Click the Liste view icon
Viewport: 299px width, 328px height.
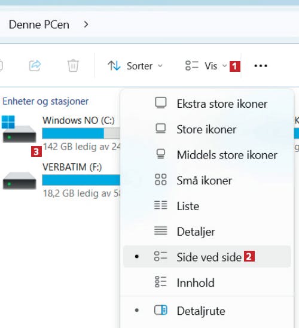coord(161,205)
